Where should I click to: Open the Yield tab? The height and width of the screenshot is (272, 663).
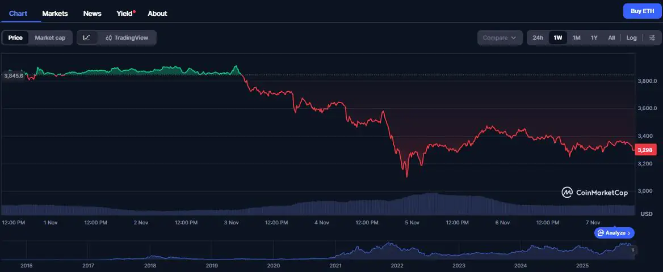click(125, 13)
